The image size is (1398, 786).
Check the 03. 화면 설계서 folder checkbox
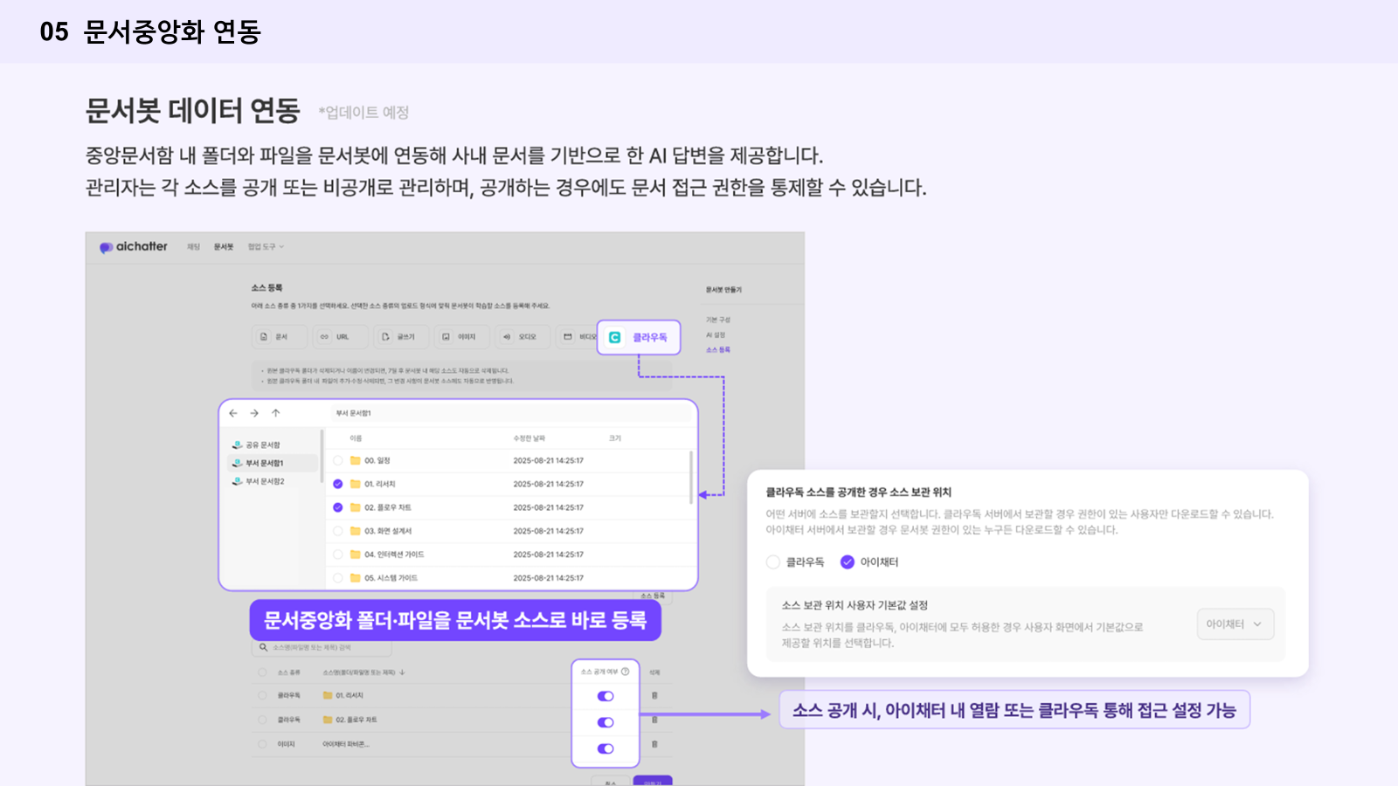338,531
